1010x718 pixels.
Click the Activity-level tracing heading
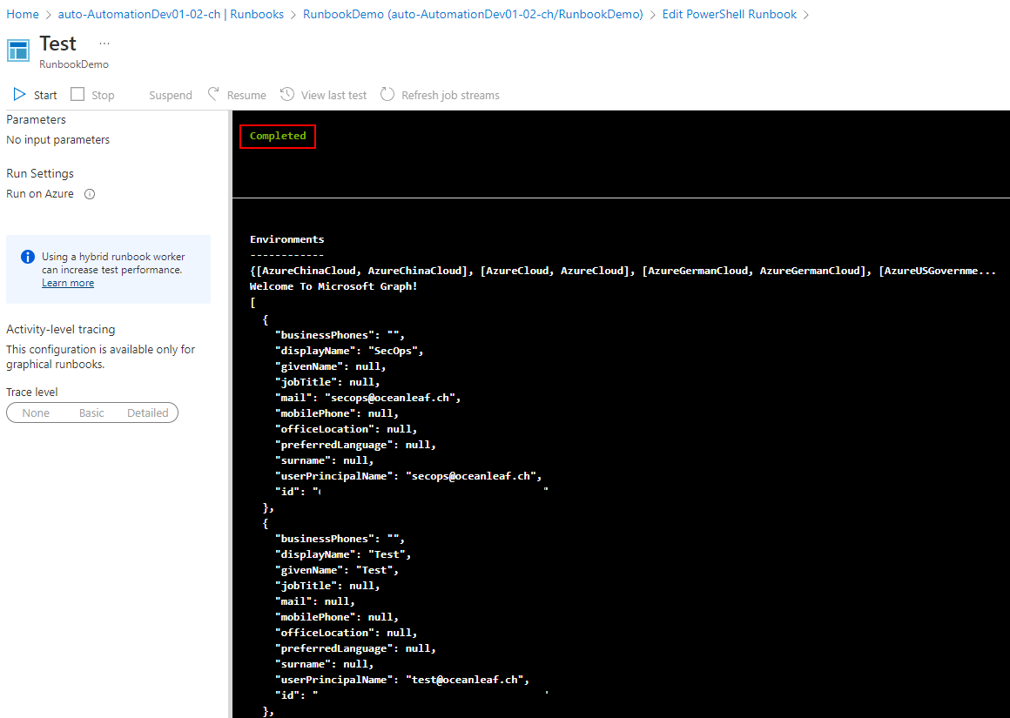61,329
